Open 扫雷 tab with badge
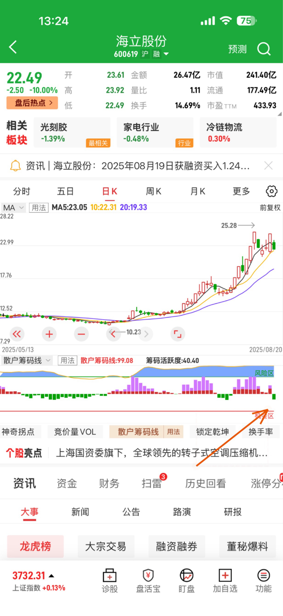 pyautogui.click(x=154, y=482)
